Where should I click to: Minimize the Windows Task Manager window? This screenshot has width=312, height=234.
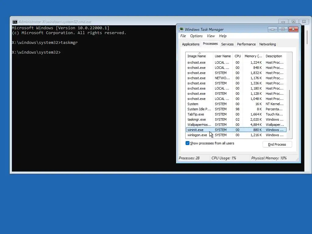273,30
